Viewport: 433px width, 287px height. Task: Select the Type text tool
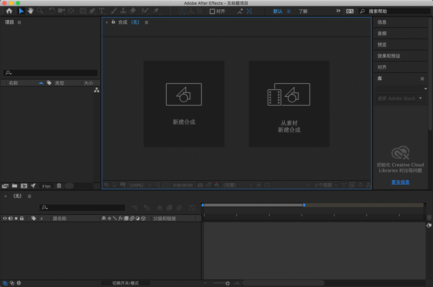pos(102,11)
